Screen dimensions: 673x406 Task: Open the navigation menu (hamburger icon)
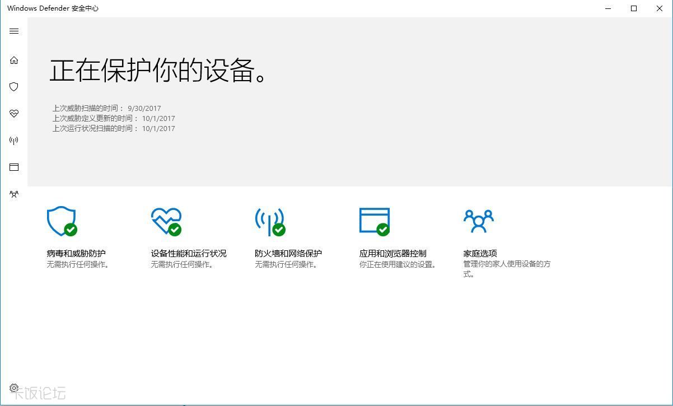tap(14, 31)
